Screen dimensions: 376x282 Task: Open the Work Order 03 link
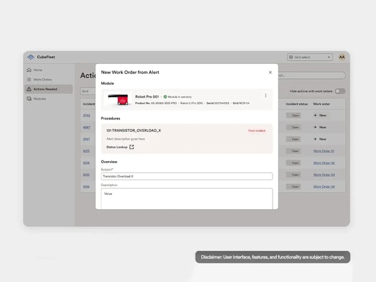(x=324, y=175)
